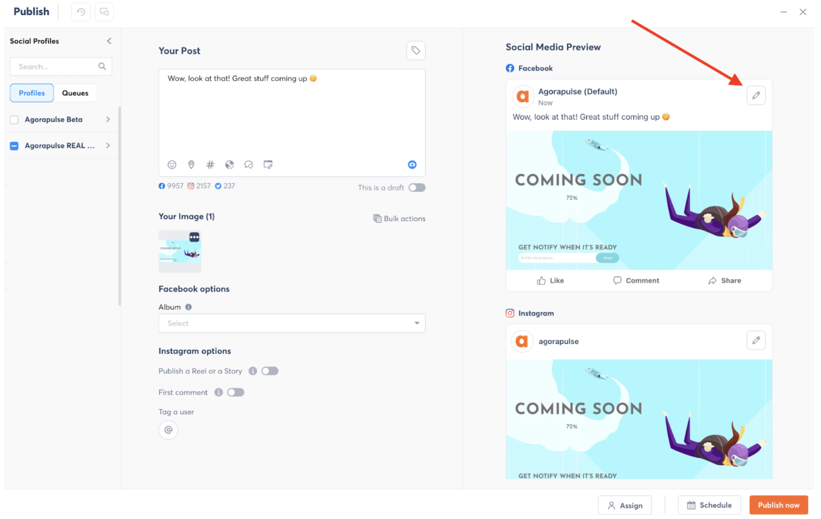Select the Coming Soon image thumbnail

tap(180, 251)
